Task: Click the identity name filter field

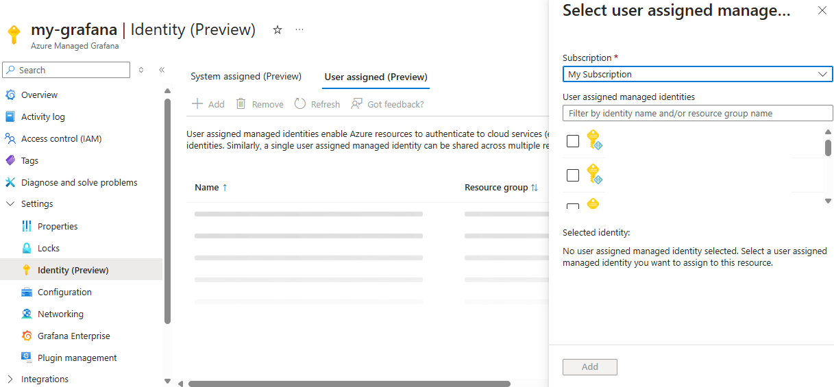Action: pos(697,113)
